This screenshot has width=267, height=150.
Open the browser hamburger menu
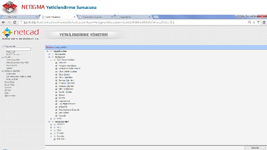coord(264,22)
